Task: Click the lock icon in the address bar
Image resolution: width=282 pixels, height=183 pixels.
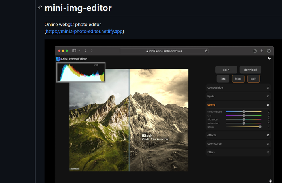Action: [147, 51]
